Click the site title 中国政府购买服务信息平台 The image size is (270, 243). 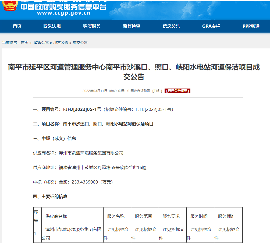coord(63,7)
